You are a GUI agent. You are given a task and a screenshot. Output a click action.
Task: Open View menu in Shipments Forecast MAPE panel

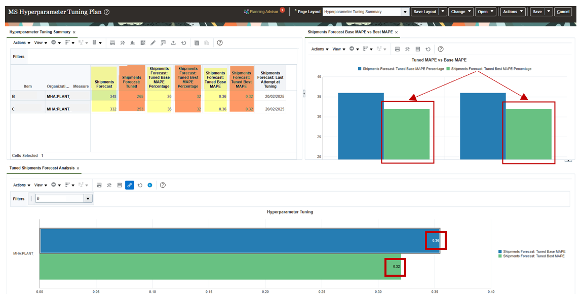pos(339,49)
